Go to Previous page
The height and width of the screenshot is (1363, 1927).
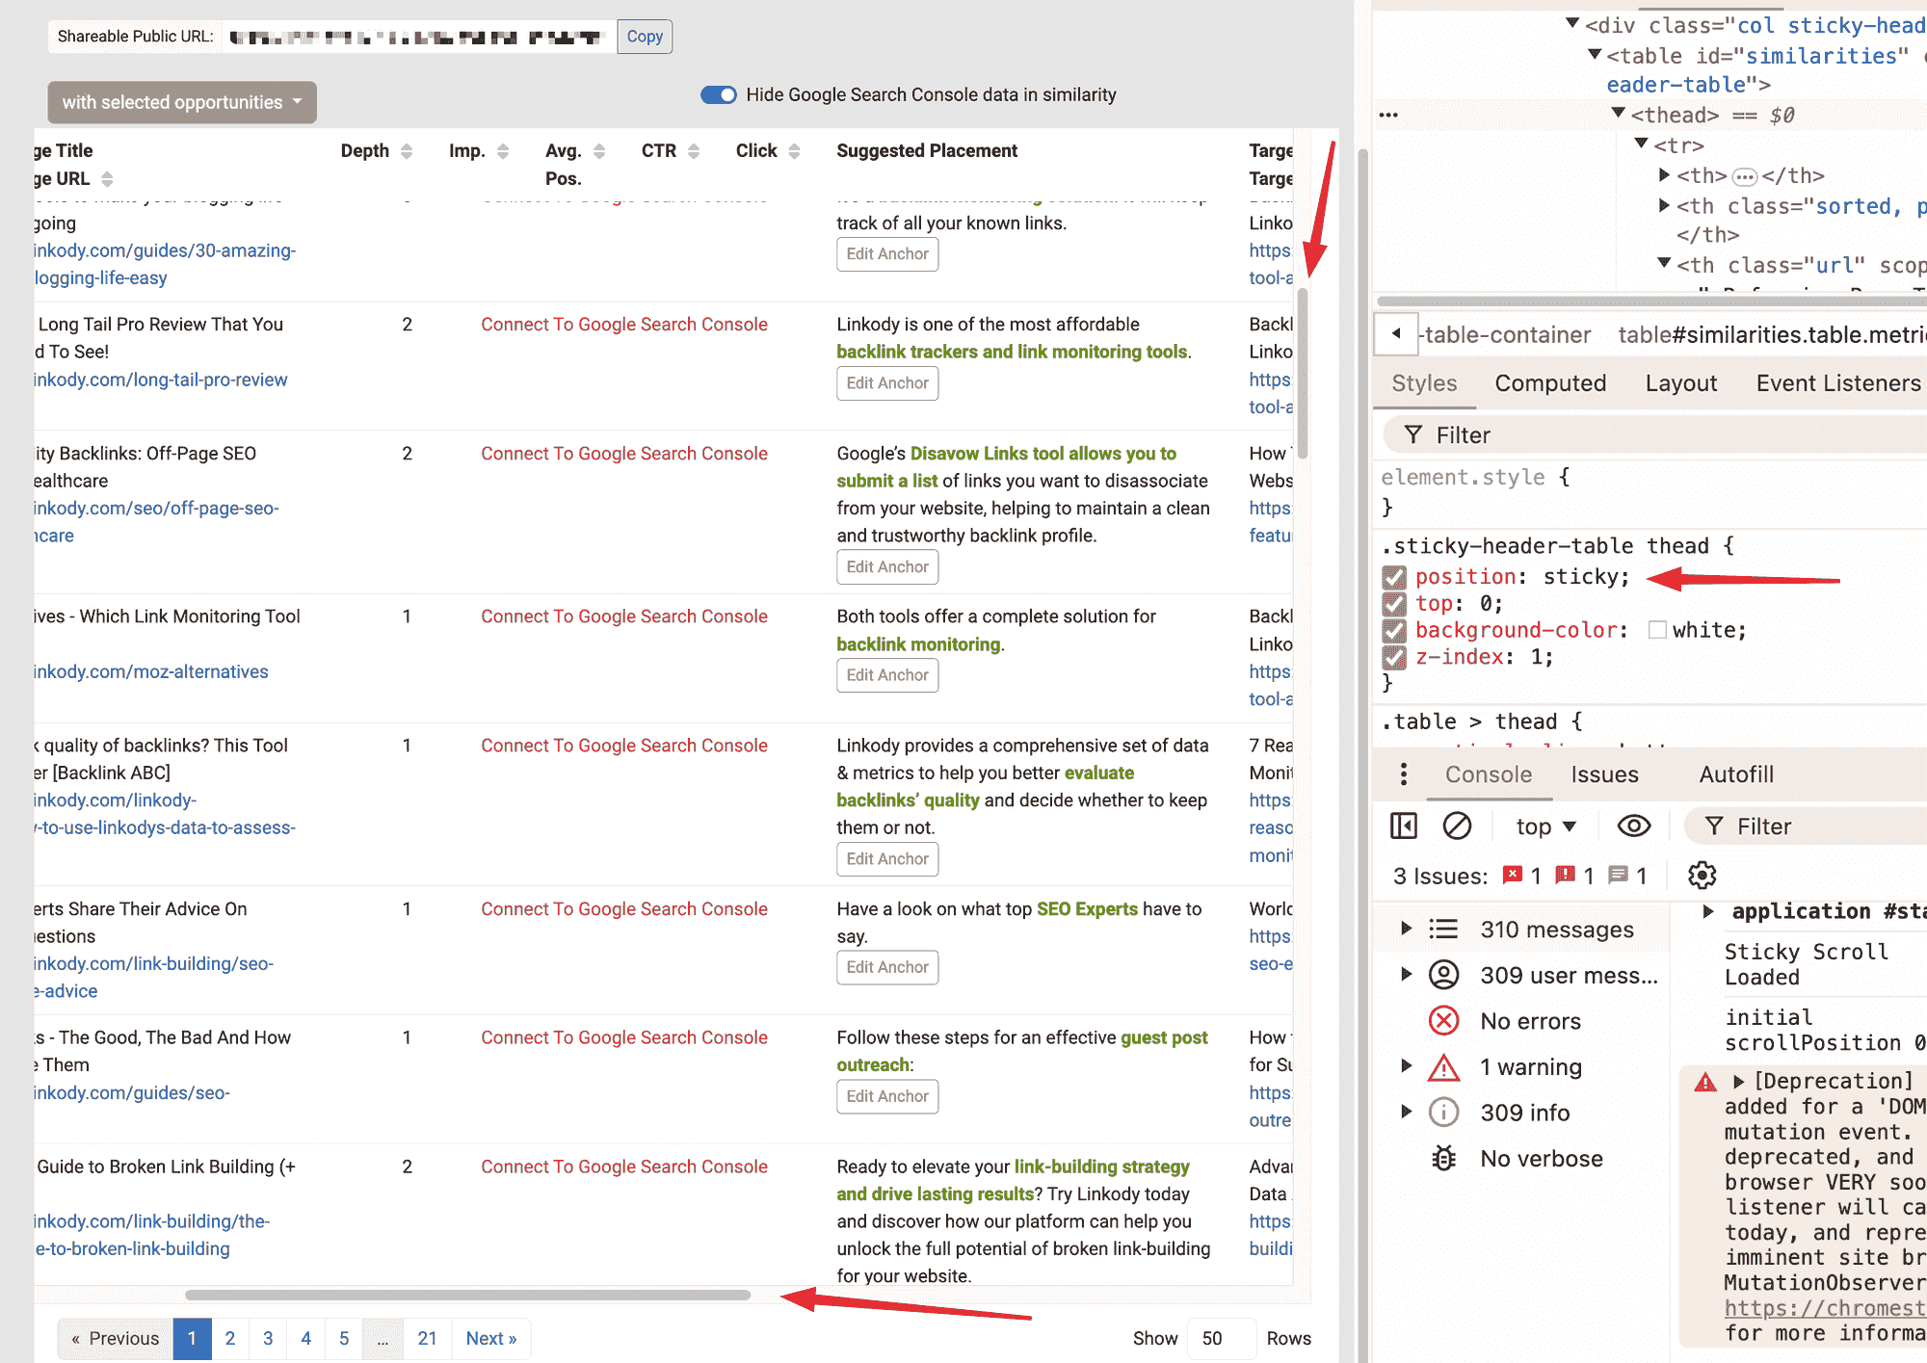116,1339
